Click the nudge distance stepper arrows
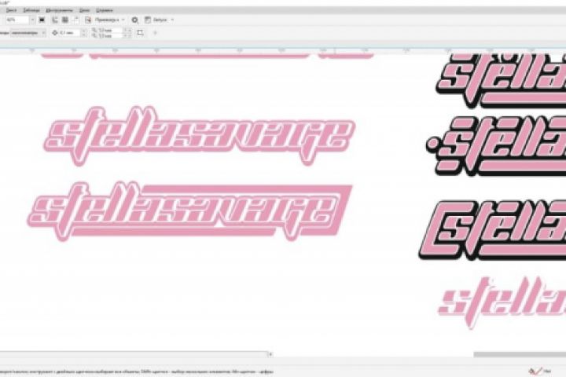 [x=84, y=33]
